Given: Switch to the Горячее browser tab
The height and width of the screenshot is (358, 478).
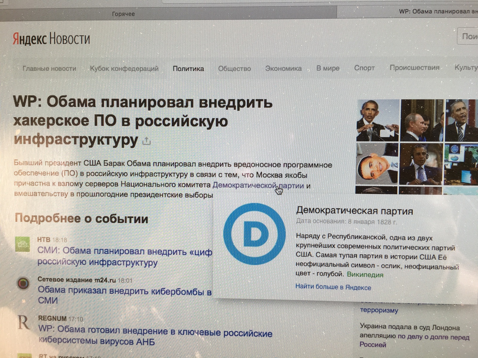Looking at the screenshot, I should pos(123,14).
